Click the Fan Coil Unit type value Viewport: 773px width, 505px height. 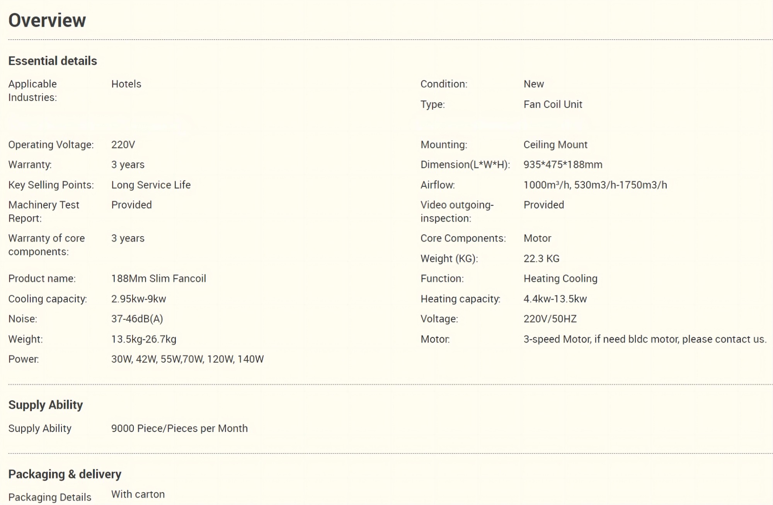[x=553, y=104]
